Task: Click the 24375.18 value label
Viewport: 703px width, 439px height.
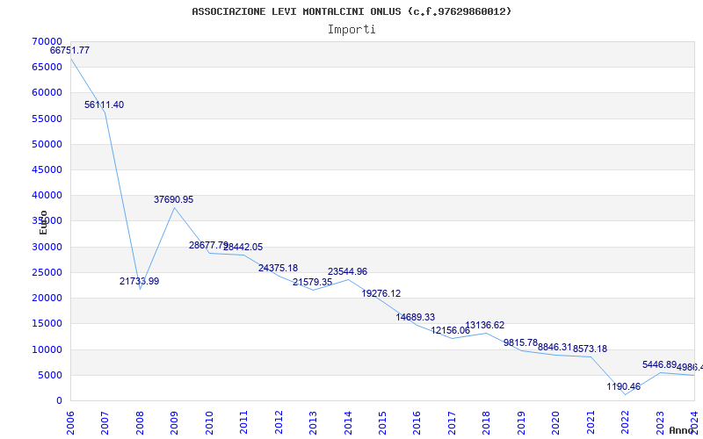Action: tap(278, 268)
